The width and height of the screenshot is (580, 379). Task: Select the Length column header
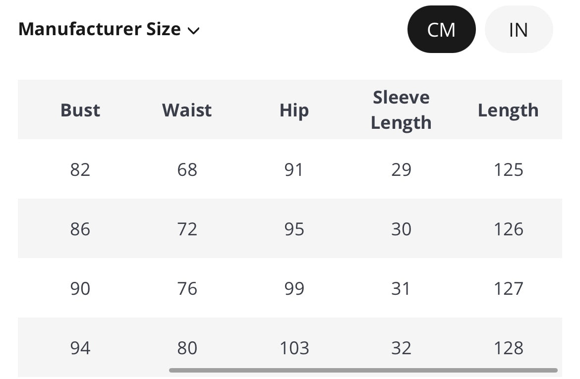[508, 110]
